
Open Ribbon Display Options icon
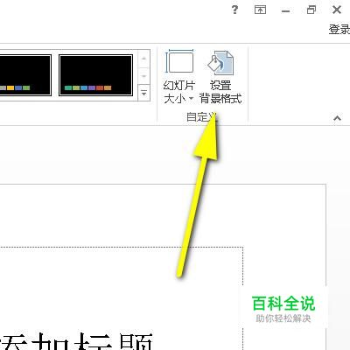(x=260, y=10)
